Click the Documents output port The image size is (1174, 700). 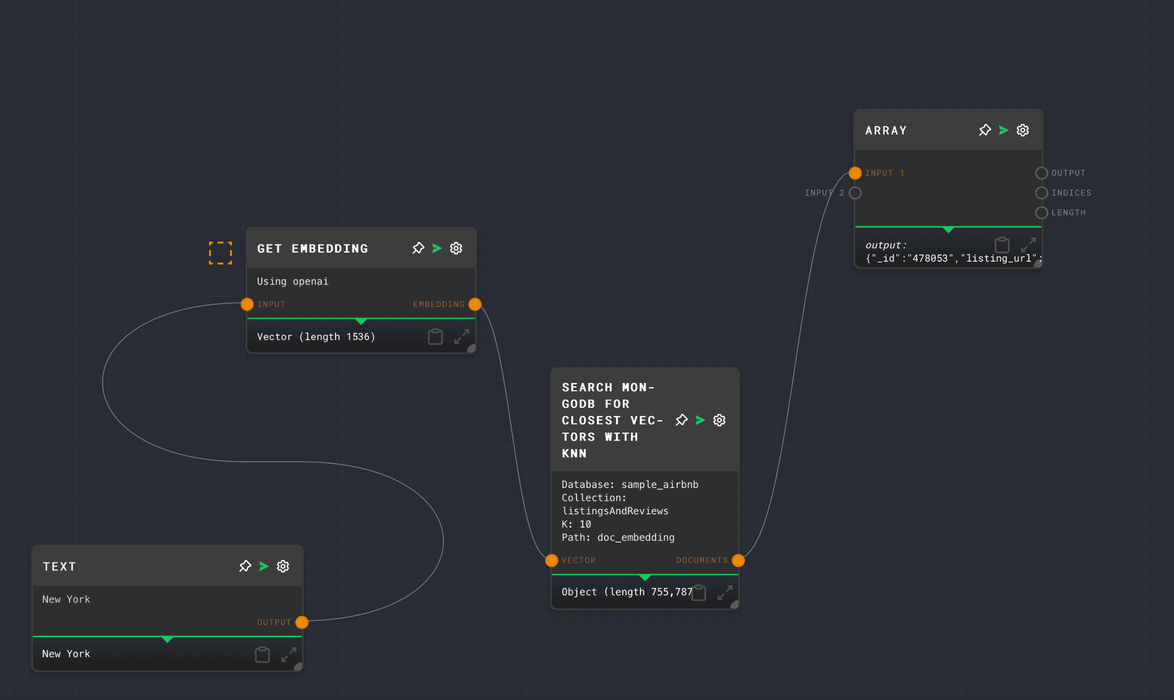(x=738, y=560)
